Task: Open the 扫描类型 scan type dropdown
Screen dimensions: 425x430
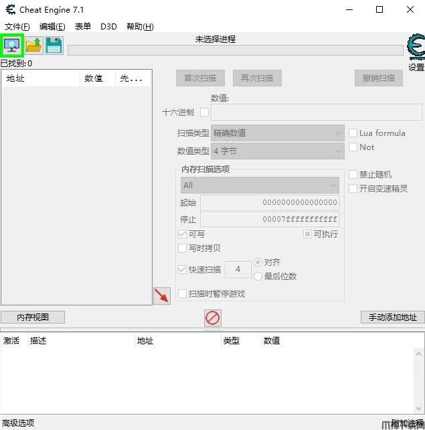Action: [278, 133]
